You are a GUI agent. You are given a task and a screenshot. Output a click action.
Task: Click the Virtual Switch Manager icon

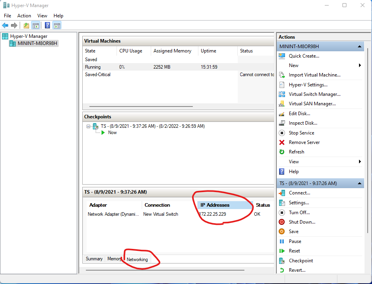282,94
